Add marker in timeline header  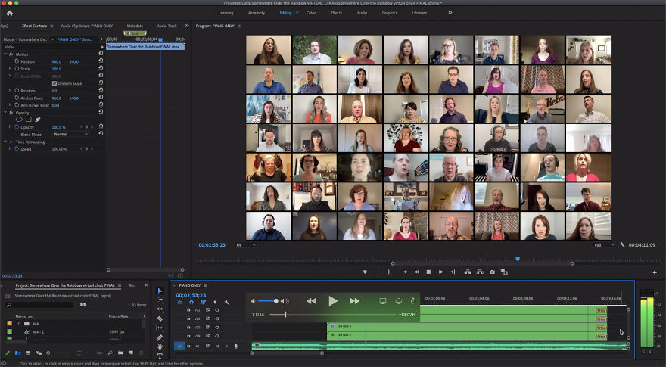pos(215,303)
